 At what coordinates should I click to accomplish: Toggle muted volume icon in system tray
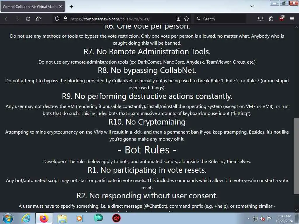[263, 219]
